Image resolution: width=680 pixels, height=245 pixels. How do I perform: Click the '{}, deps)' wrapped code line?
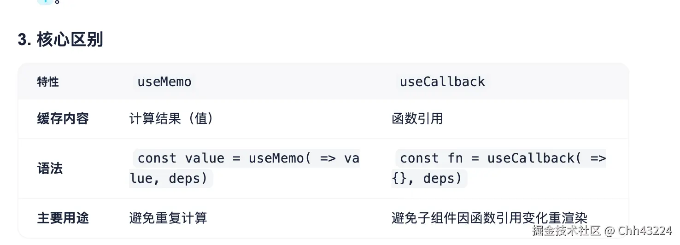pyautogui.click(x=427, y=178)
